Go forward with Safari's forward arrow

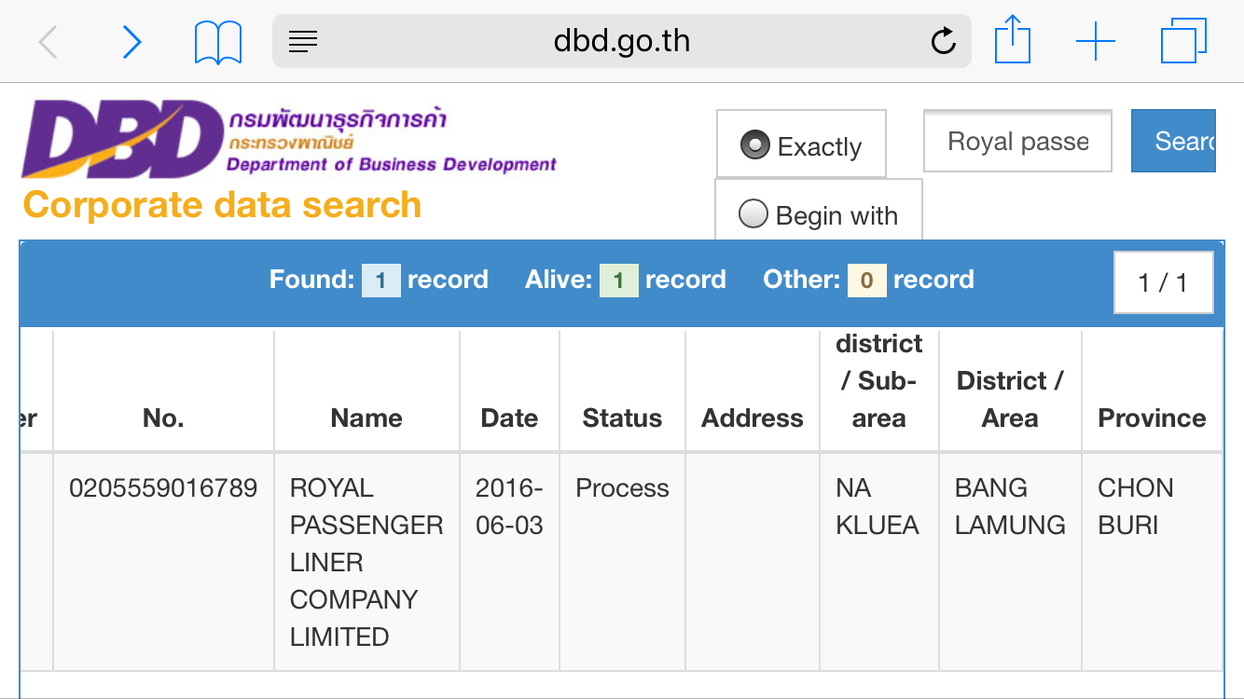(132, 42)
